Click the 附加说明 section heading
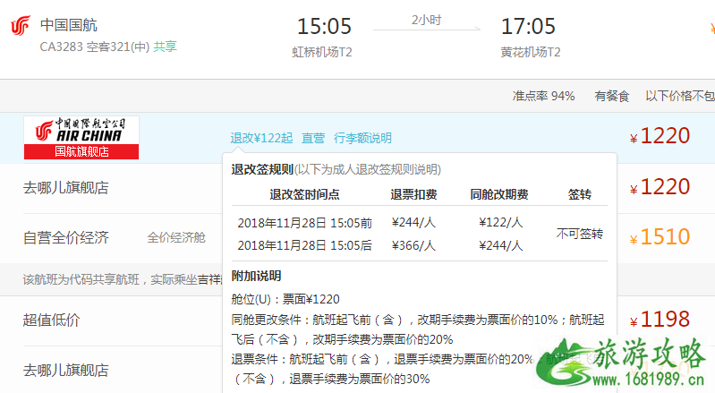Viewport: 715px width, 393px height. 256,276
